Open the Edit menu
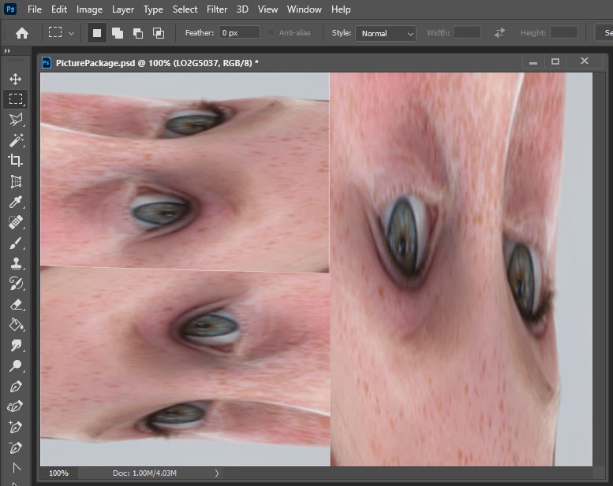Image resolution: width=613 pixels, height=486 pixels. pyautogui.click(x=59, y=9)
